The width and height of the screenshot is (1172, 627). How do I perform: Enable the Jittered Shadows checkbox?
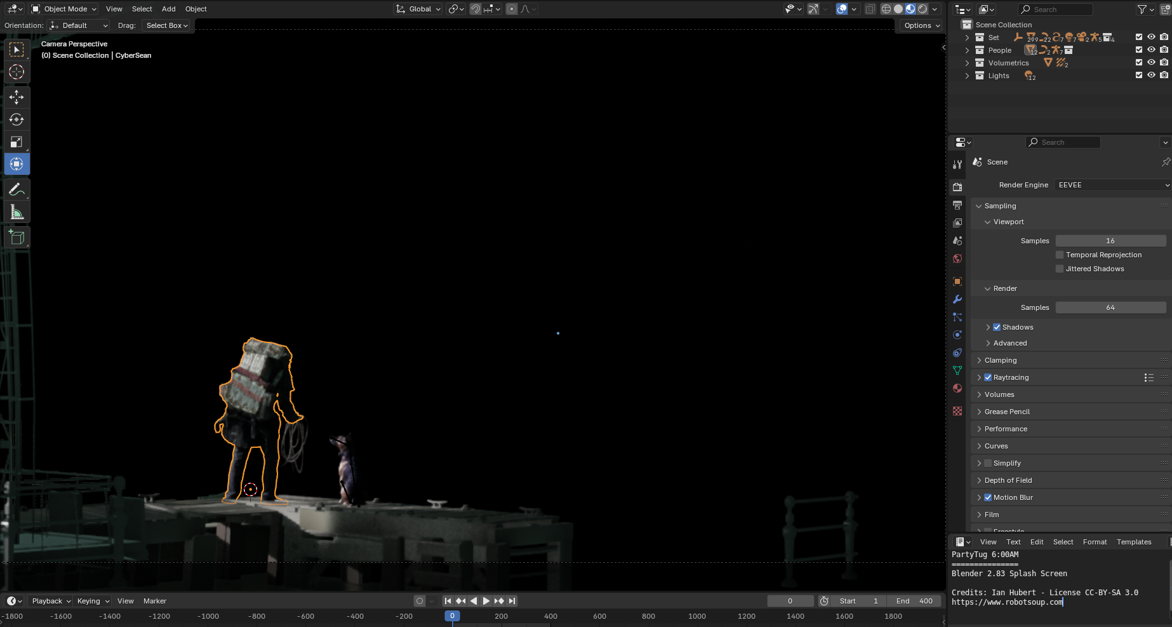[x=1060, y=269]
